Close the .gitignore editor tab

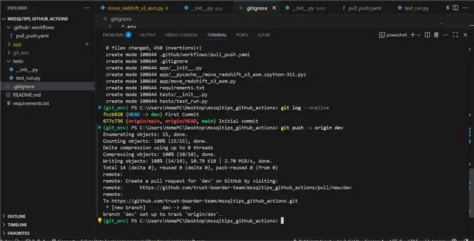tap(274, 8)
